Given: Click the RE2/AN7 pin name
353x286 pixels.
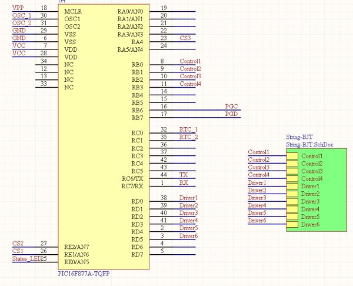Looking at the screenshot, I should [76, 247].
